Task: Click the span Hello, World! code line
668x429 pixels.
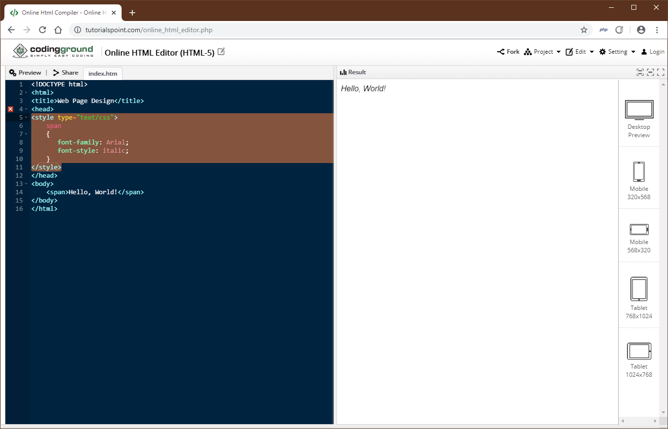Action: pos(95,192)
